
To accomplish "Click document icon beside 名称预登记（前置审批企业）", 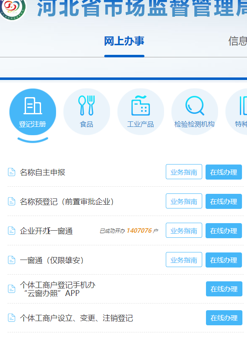I will pyautogui.click(x=11, y=202).
